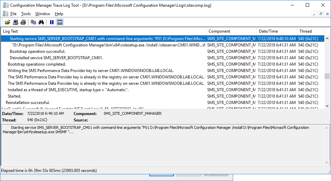Click detail pane scrollbar down arrow
This screenshot has width=331, height=181.
pos(326,162)
